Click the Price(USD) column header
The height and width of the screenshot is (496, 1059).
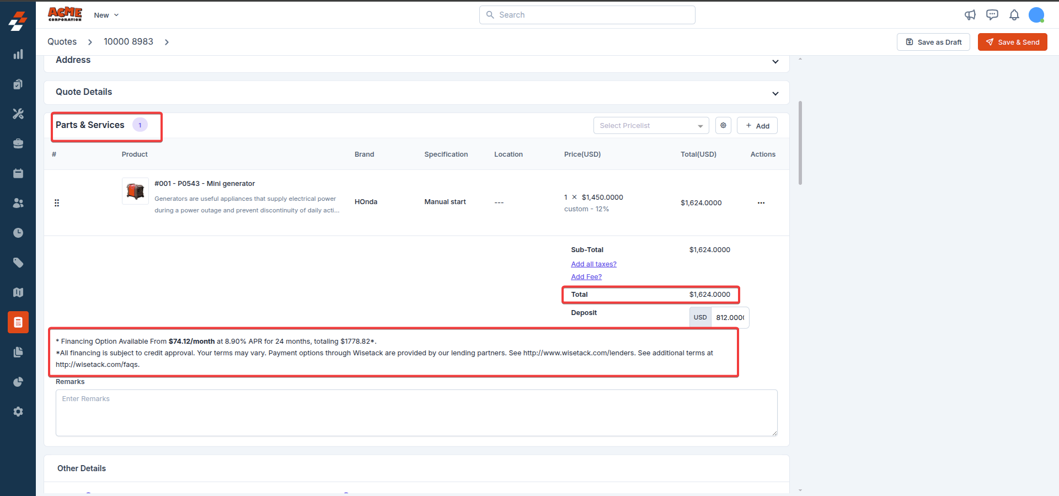582,154
